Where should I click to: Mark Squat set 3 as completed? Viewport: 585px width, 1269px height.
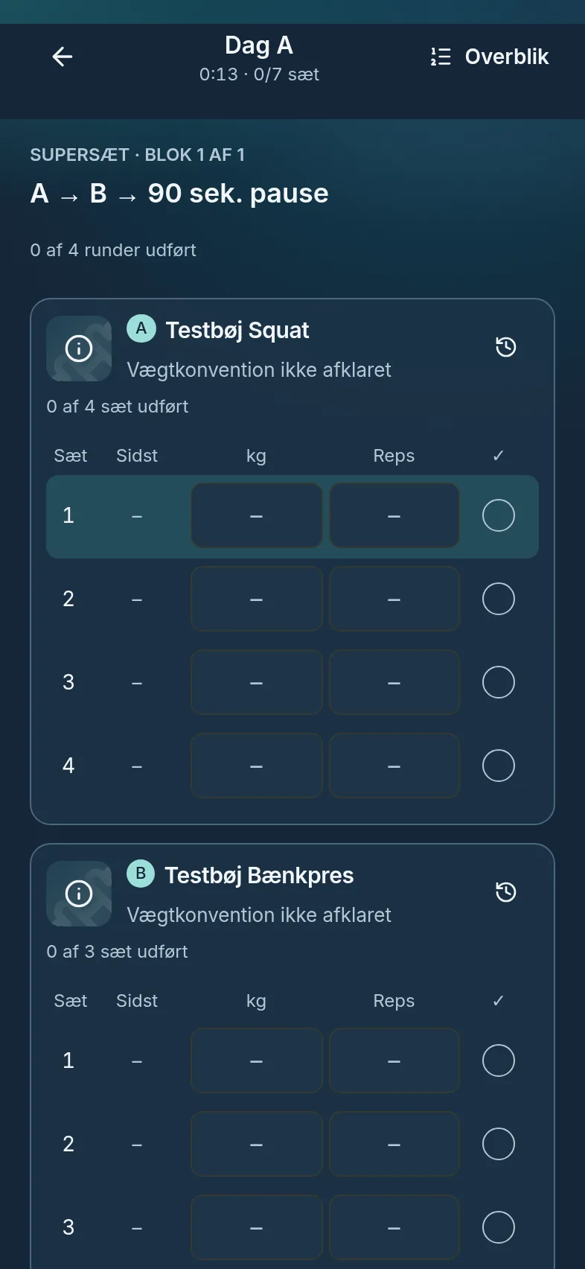(x=499, y=682)
